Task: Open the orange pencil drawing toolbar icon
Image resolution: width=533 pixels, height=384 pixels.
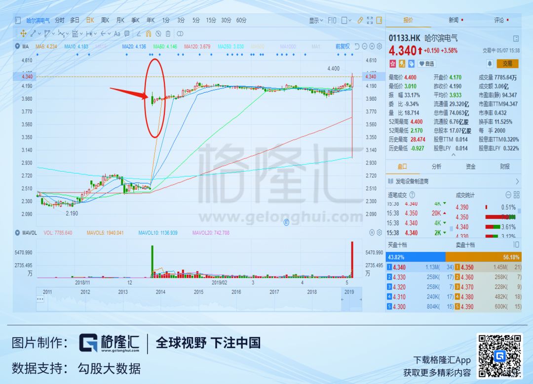Action: point(360,20)
